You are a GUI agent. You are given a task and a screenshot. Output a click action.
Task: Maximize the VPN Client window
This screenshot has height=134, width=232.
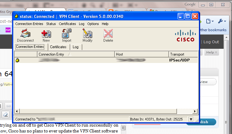188,16
